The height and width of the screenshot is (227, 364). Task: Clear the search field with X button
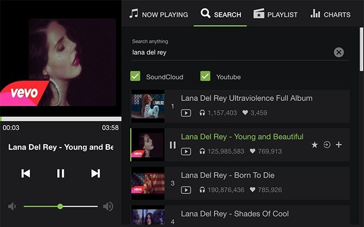[339, 52]
